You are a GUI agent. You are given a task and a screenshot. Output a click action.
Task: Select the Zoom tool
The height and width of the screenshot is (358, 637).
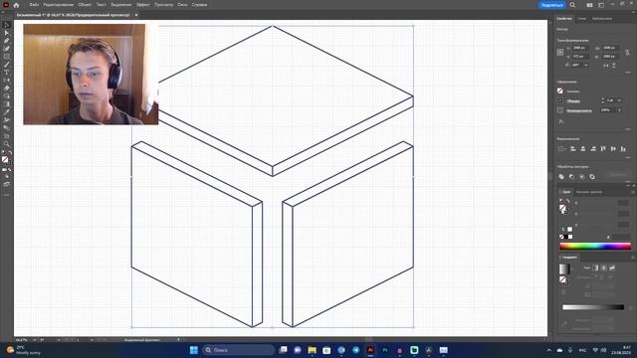click(6, 143)
